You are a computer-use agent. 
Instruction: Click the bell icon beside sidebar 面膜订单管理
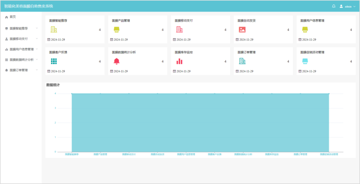coord(6,71)
